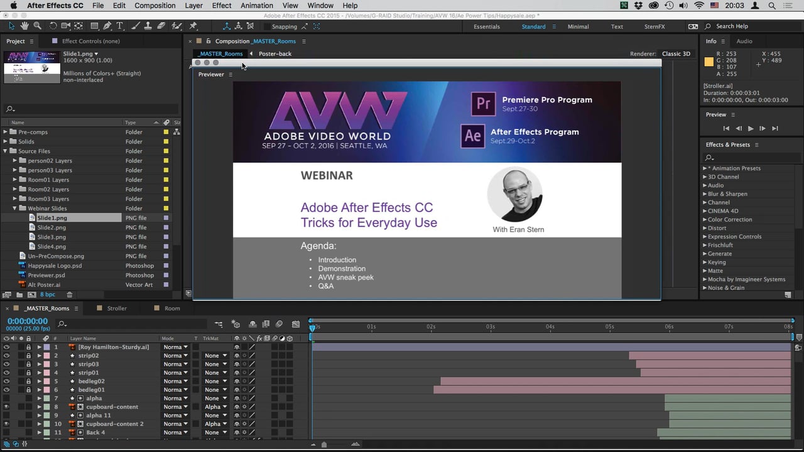Lock the bedleg01 layer
The width and height of the screenshot is (804, 452).
[x=28, y=390]
